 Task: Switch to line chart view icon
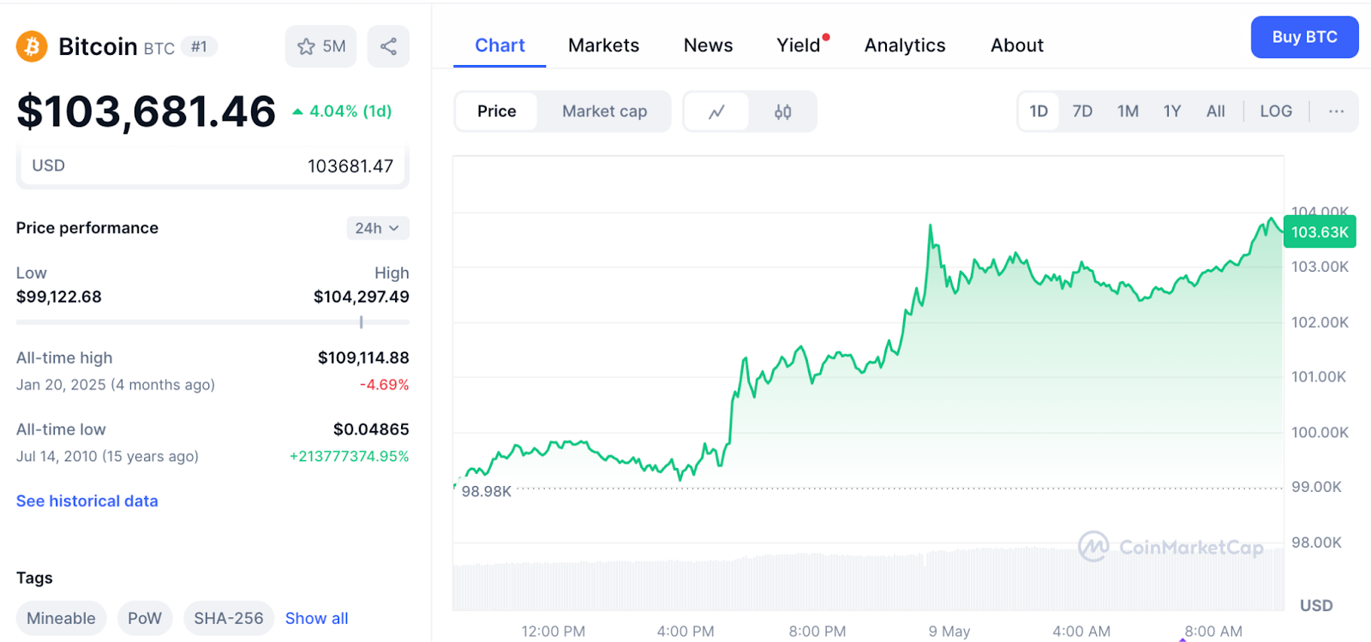(717, 111)
